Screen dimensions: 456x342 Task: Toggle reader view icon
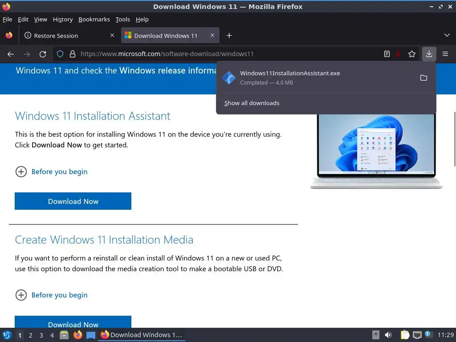click(x=387, y=54)
